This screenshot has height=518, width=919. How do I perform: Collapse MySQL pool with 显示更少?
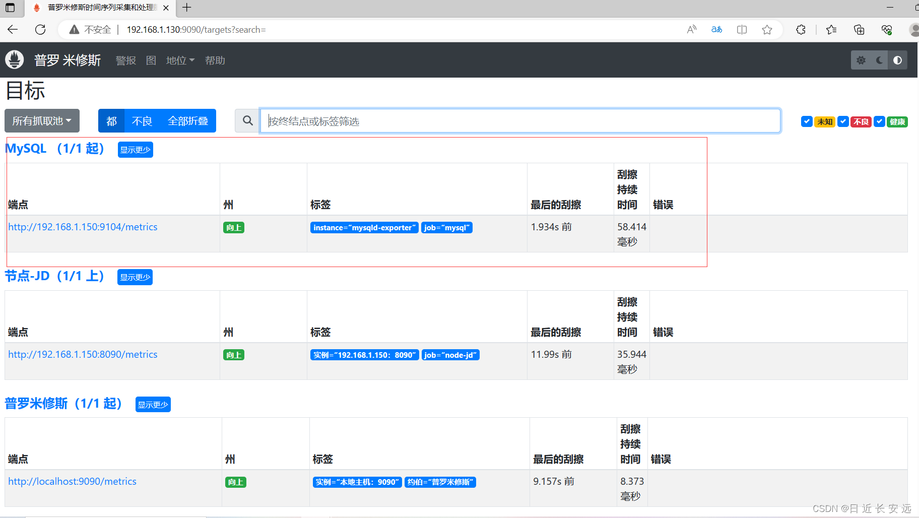(x=135, y=150)
